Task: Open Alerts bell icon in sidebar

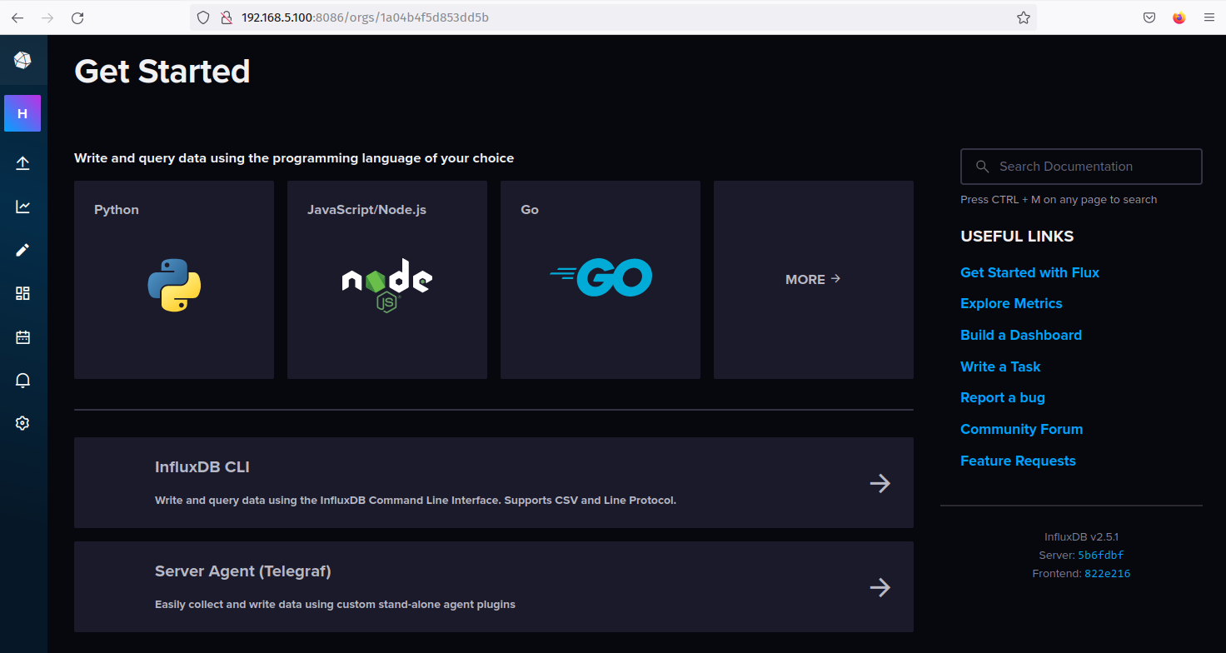Action: tap(22, 381)
